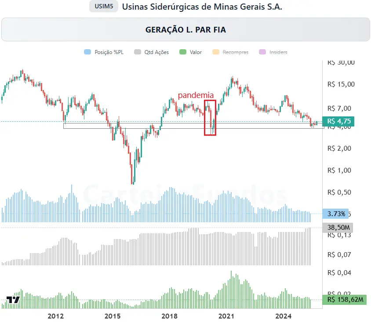
Task: Click the 2024 time axis label
Action: click(x=284, y=316)
